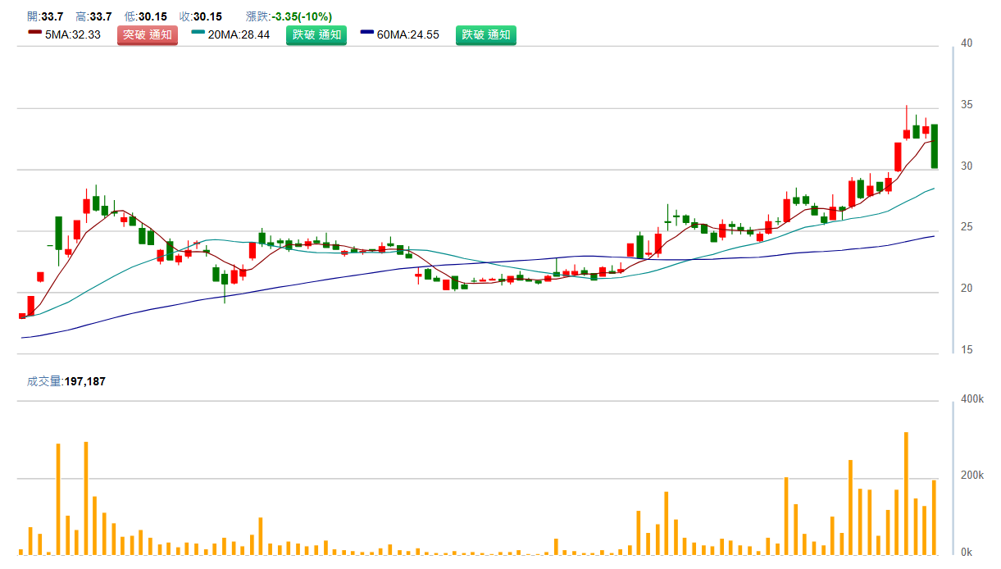
Task: Select the 5MA:32.33 legend label
Action: tap(73, 34)
